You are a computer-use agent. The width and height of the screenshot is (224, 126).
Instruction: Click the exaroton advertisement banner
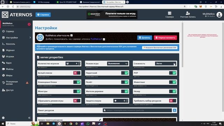tap(112, 15)
